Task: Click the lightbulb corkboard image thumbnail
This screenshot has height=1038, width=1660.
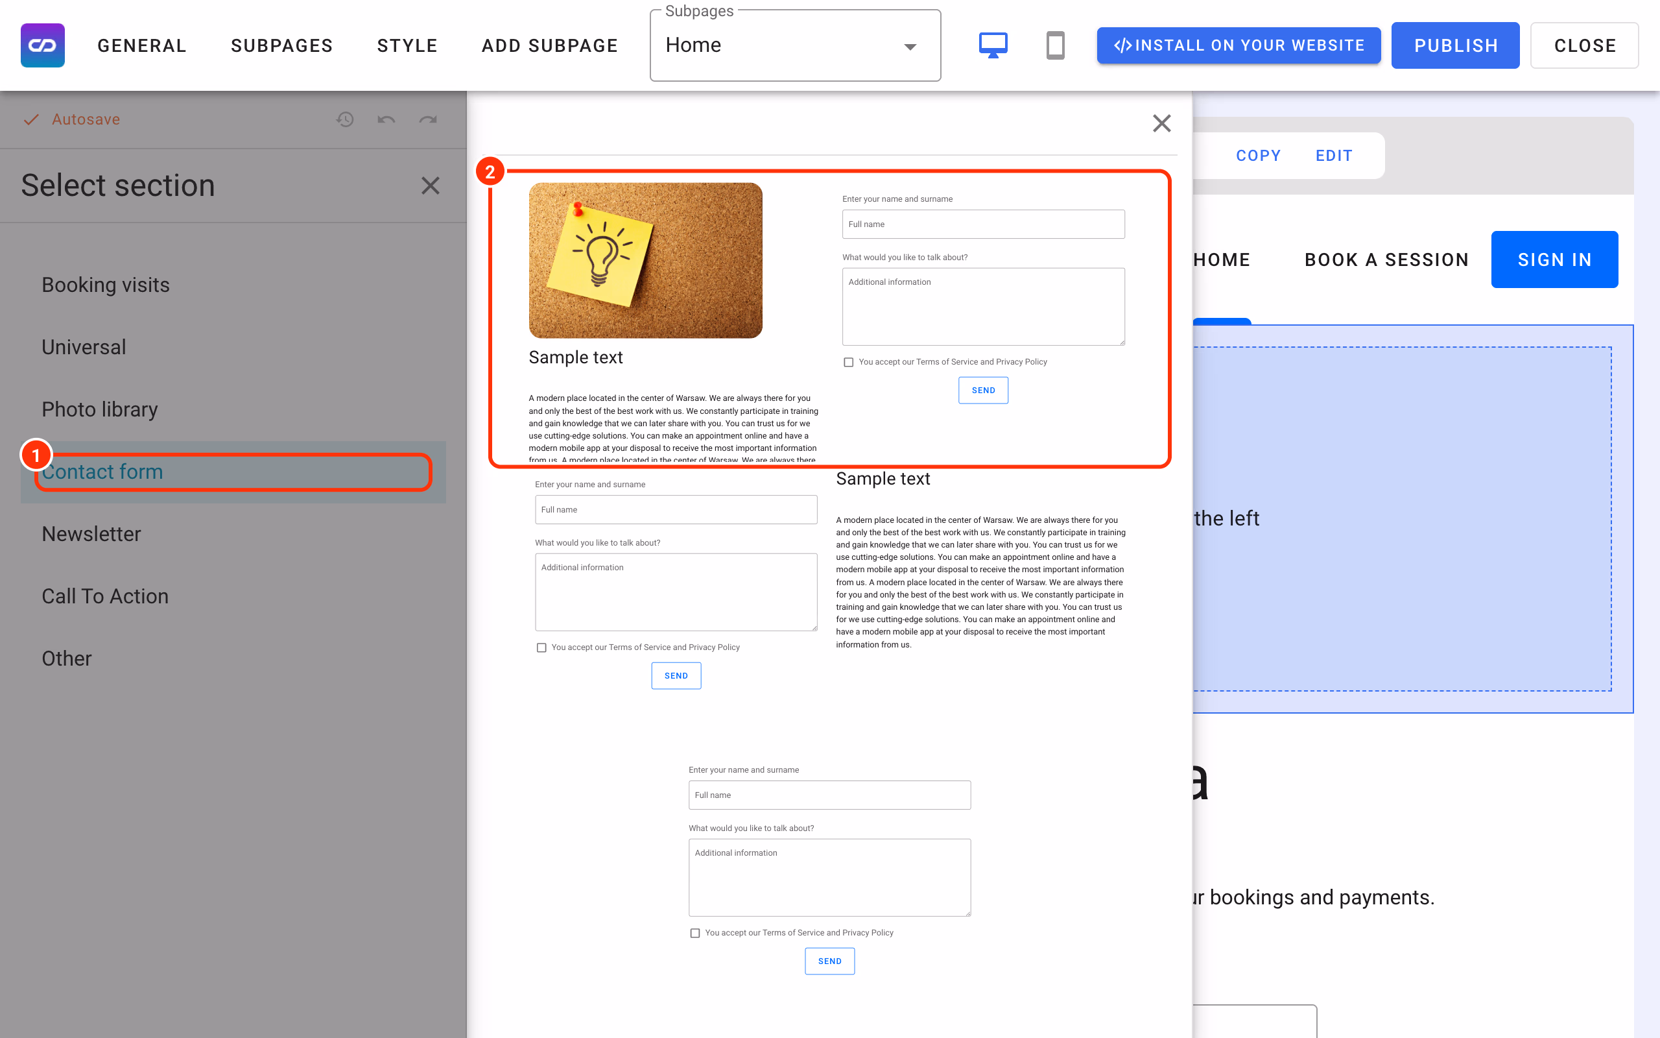Action: [645, 260]
